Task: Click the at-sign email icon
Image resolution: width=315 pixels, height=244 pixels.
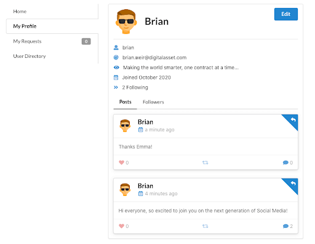Action: tap(116, 57)
